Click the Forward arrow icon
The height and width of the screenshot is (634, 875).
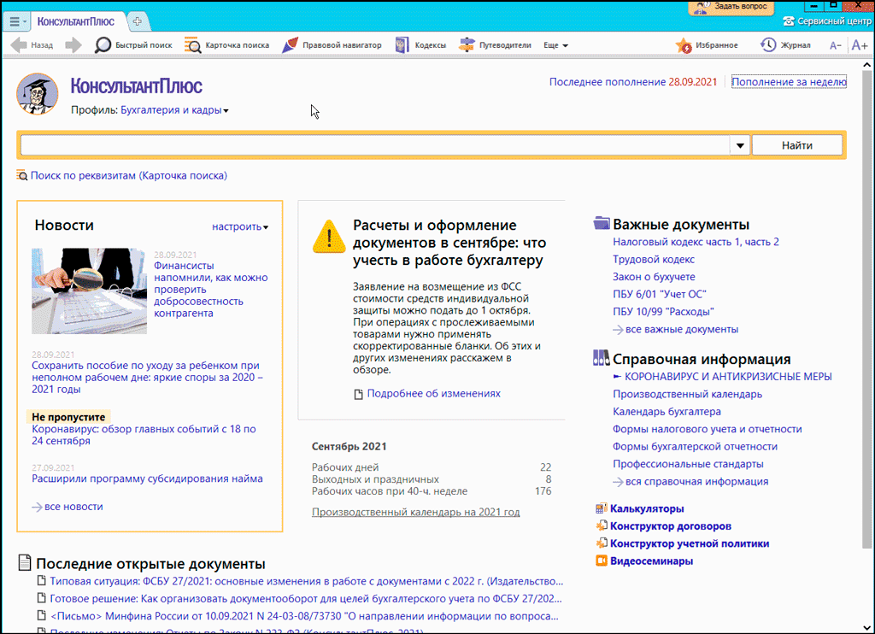[73, 45]
